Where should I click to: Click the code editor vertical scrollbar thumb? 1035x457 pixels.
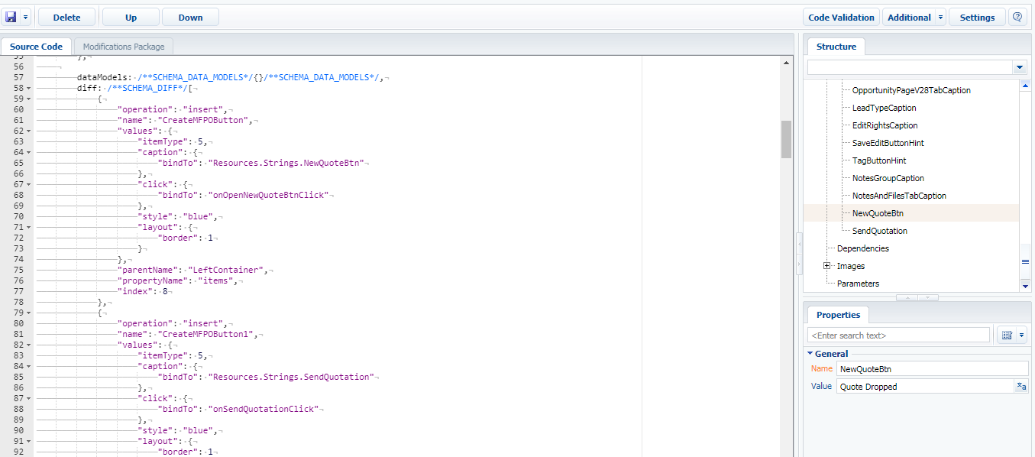pyautogui.click(x=786, y=138)
